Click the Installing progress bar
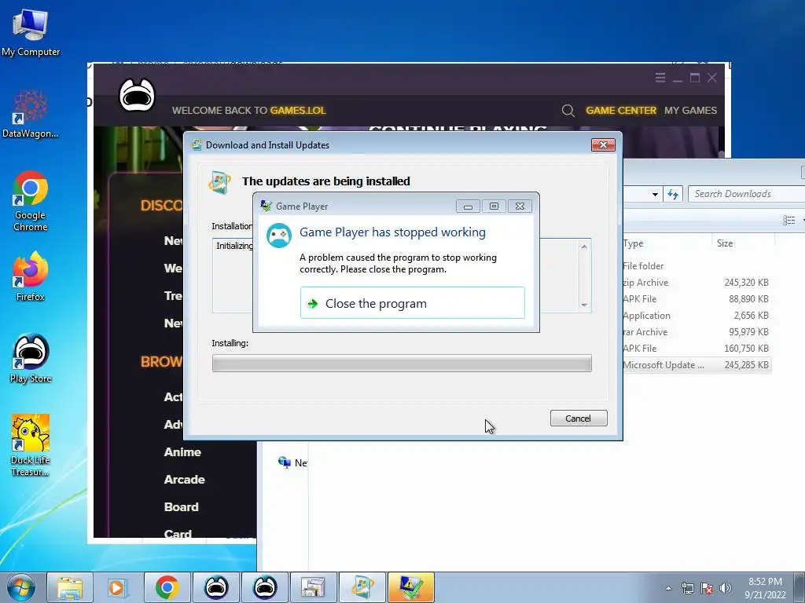Screen dimensions: 805x603 click(402, 363)
